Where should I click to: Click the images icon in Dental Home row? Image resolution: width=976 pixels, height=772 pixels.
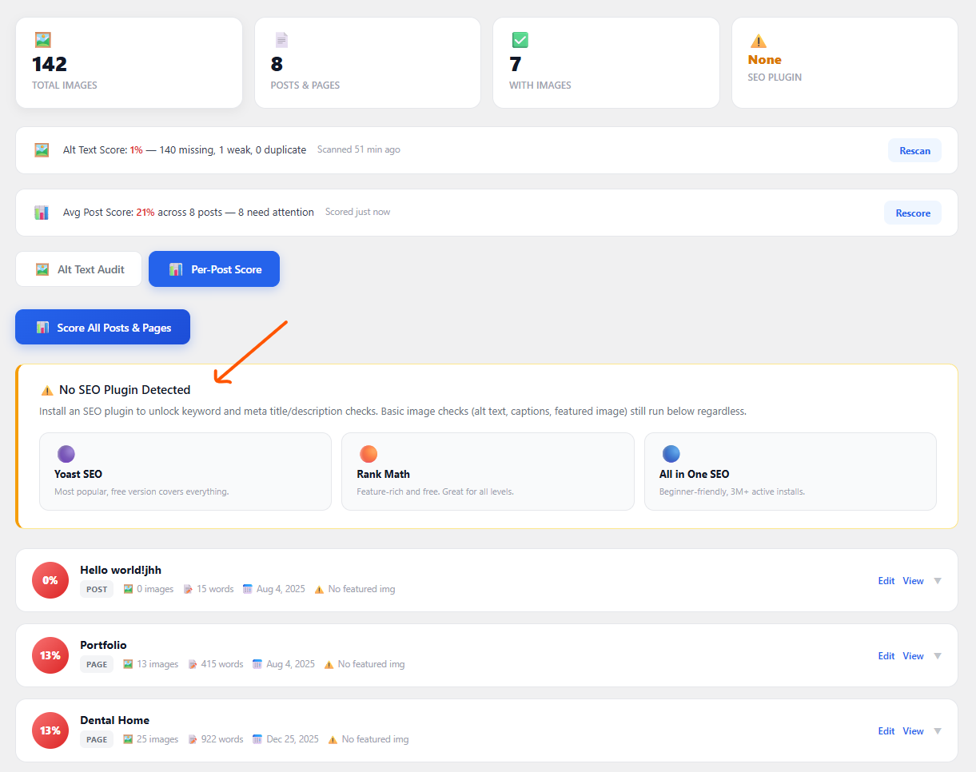[128, 739]
